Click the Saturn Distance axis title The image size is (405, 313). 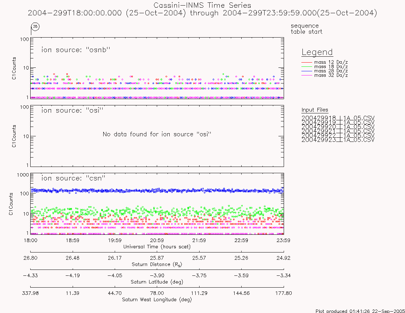coord(157,264)
